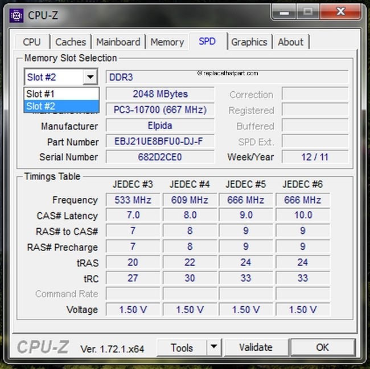The height and width of the screenshot is (369, 370).
Task: Click tRAS value 22
Action: (x=190, y=262)
